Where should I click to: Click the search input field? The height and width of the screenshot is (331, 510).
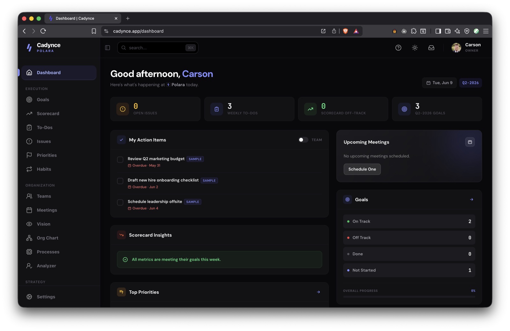tap(158, 48)
